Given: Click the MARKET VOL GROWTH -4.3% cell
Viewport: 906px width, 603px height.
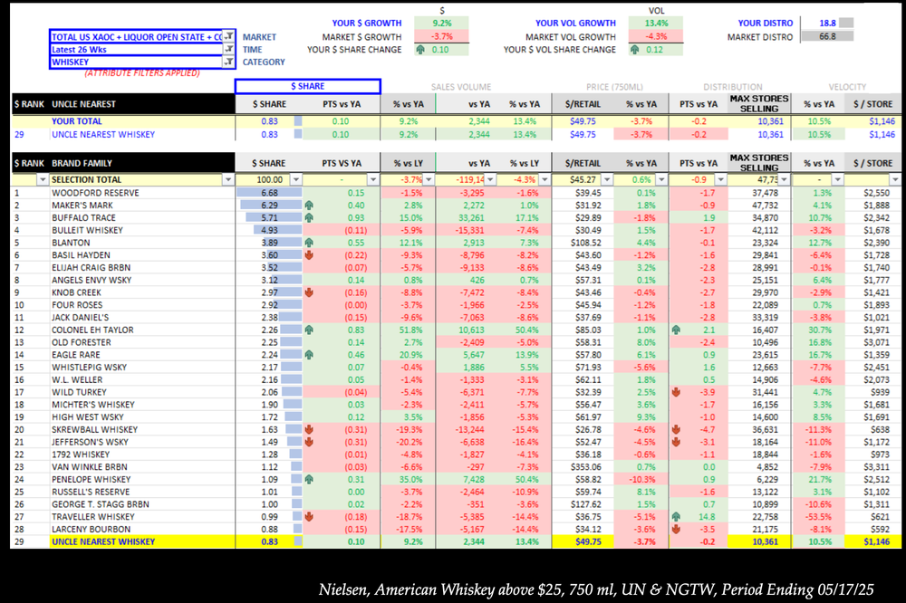Looking at the screenshot, I should click(656, 36).
